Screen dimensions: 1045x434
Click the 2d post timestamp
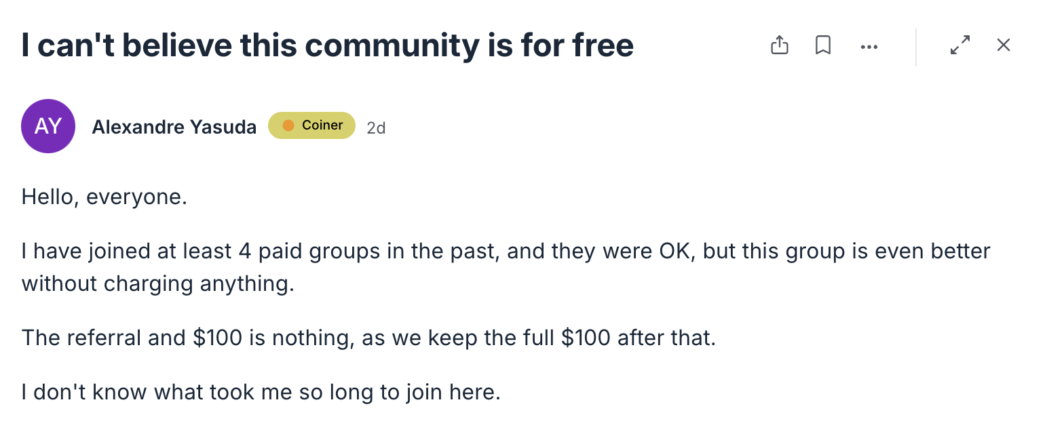click(376, 127)
